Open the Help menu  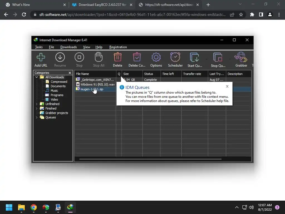point(99,47)
